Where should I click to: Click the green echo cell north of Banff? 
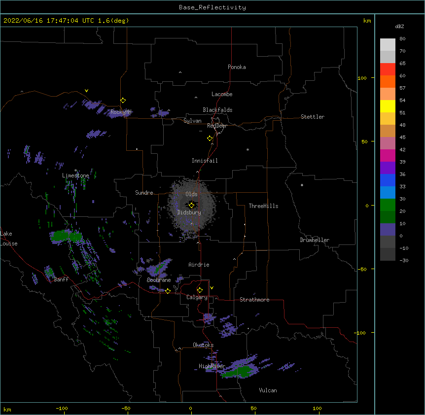click(x=66, y=236)
